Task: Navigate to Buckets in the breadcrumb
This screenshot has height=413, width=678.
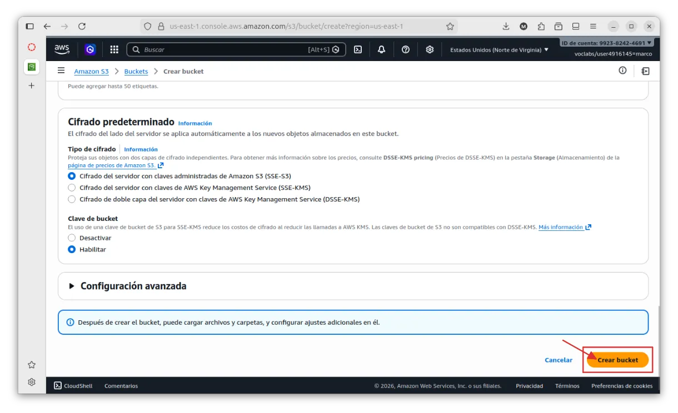Action: click(x=136, y=71)
